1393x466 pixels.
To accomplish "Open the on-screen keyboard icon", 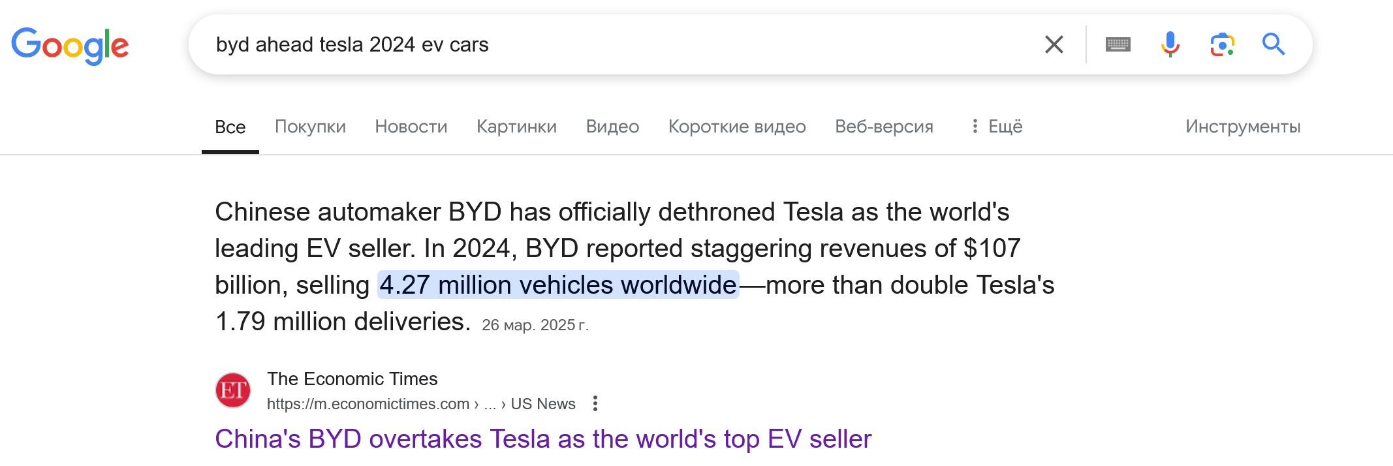I will click(1118, 44).
